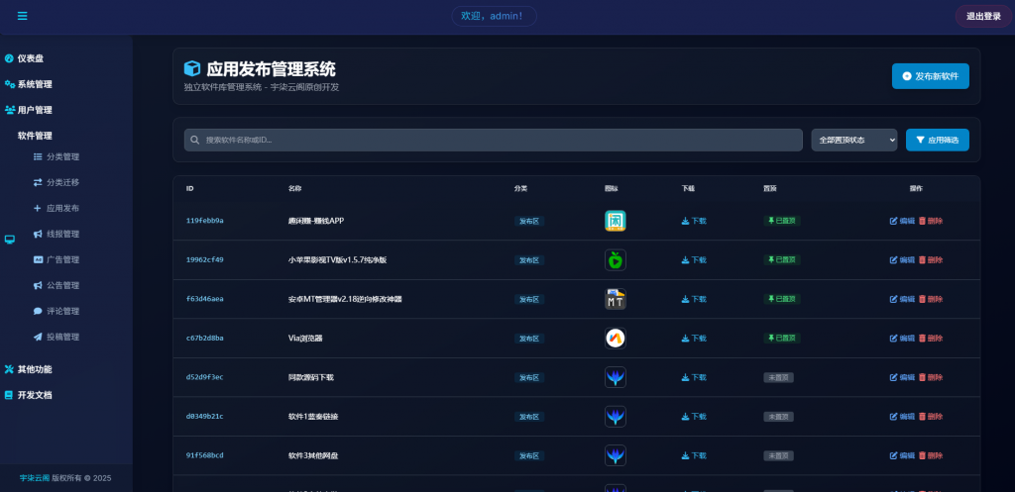Edit the app in row 119febb9a

click(902, 221)
